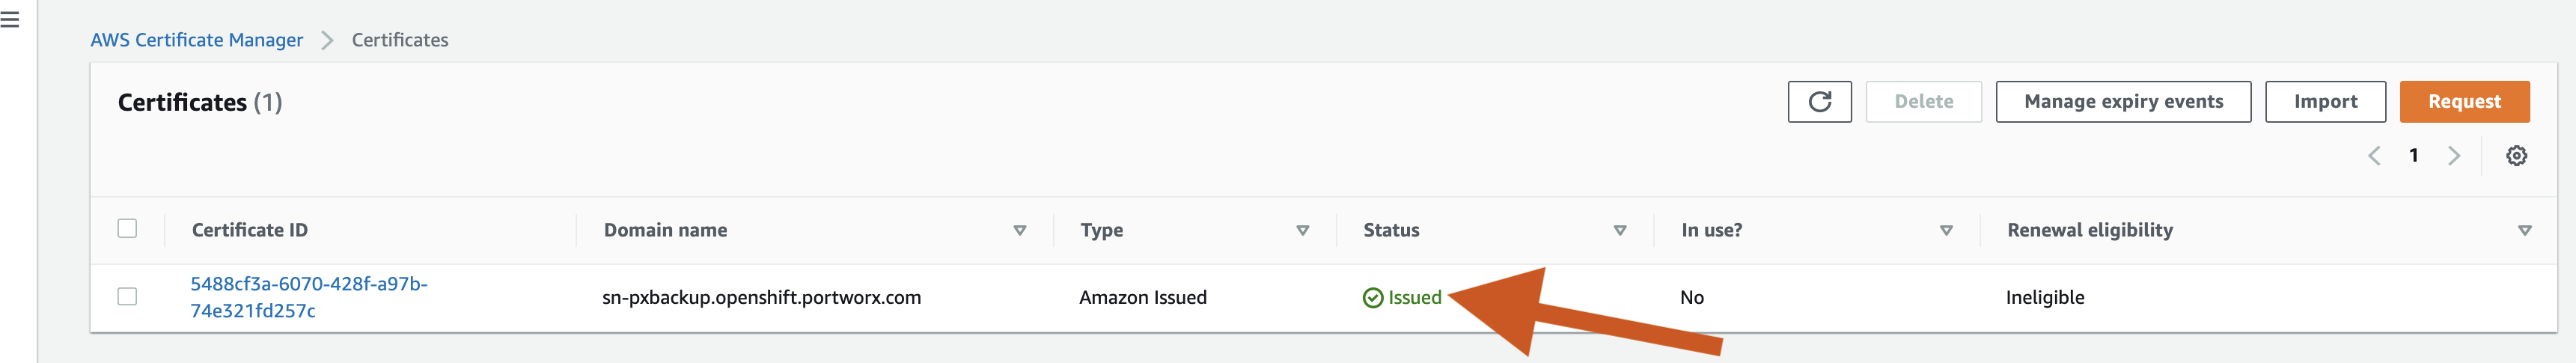Select page number 1 in pagination
Screen dimensions: 2576x363
(x=2414, y=156)
